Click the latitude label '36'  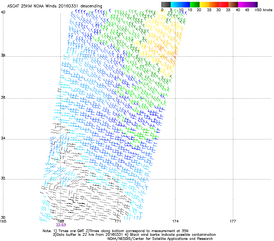coord(3,97)
